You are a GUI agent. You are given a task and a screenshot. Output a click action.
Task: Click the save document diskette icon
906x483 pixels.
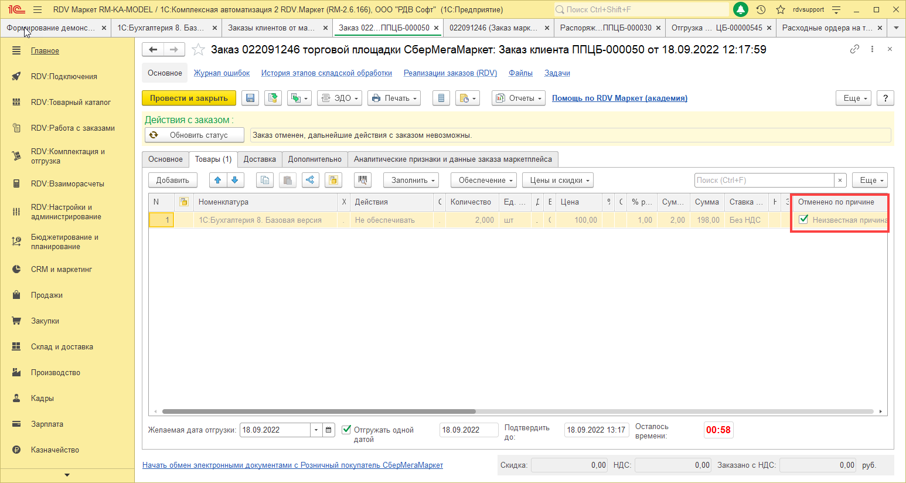pyautogui.click(x=250, y=98)
